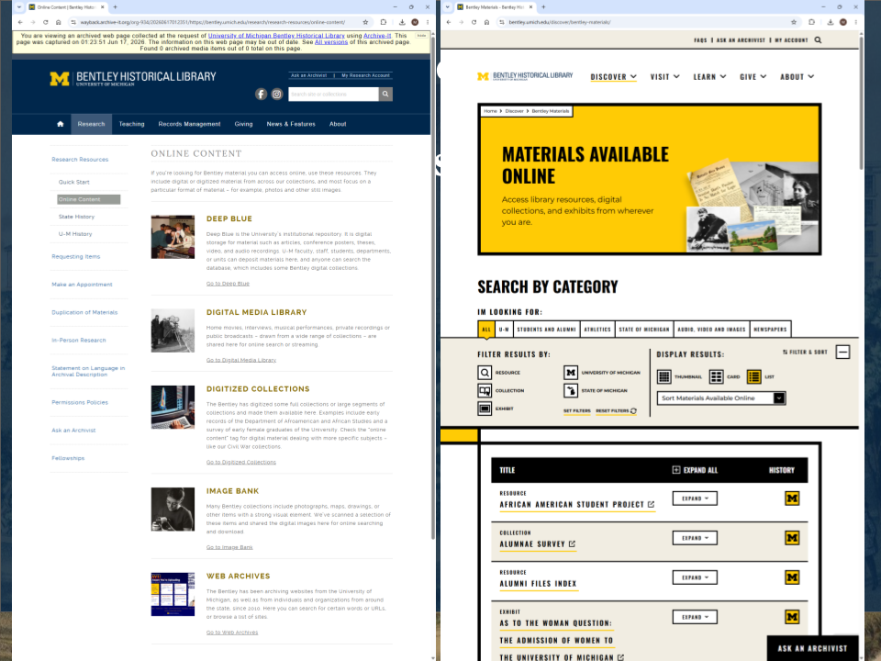881x661 pixels.
Task: Open News & Features in left navigation
Action: (x=291, y=124)
